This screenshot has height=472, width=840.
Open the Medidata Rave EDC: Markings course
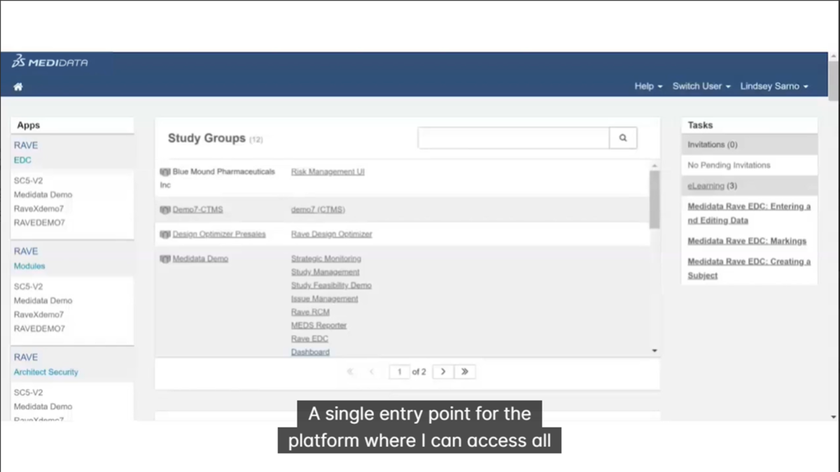tap(747, 241)
